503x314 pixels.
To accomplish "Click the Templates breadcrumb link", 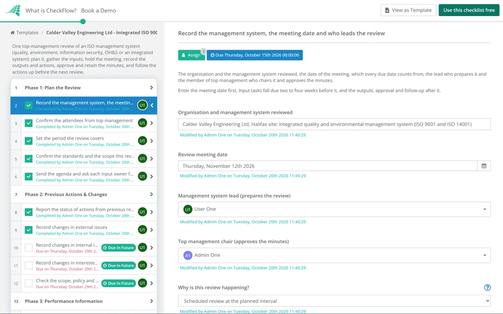I will [x=28, y=33].
